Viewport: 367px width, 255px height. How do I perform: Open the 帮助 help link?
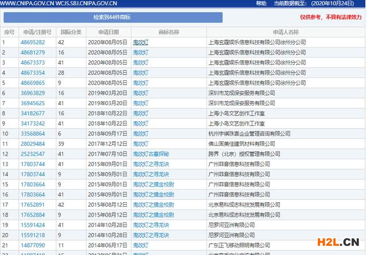[x=261, y=3]
